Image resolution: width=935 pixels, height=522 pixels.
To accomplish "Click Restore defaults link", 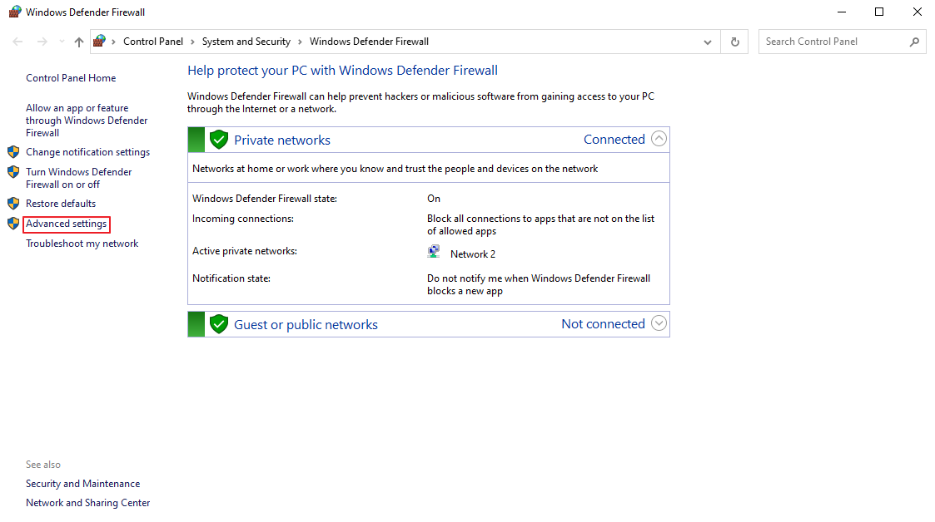I will (61, 204).
